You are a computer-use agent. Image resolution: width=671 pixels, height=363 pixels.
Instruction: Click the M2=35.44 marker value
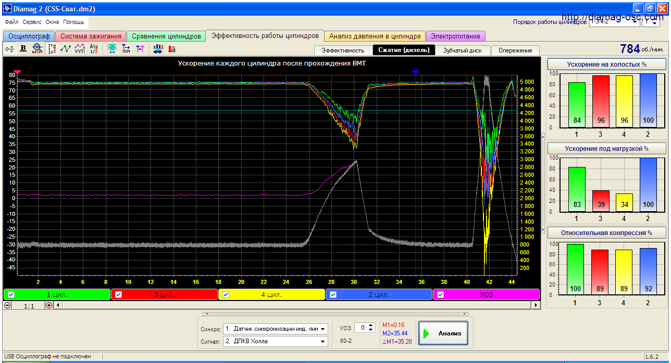pyautogui.click(x=395, y=333)
